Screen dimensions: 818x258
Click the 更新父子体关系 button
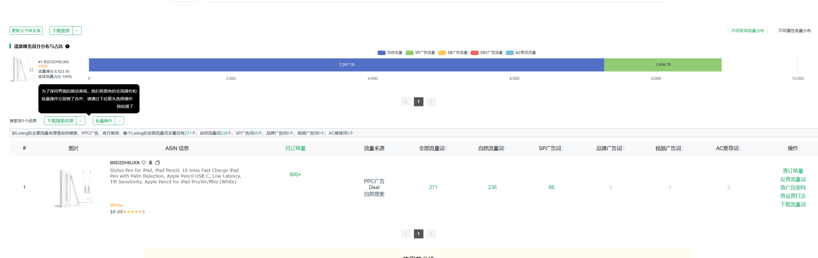(x=26, y=30)
